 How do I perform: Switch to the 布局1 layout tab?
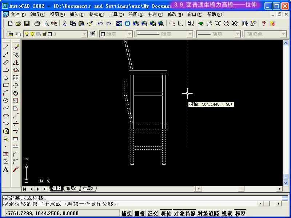[x=71, y=189]
